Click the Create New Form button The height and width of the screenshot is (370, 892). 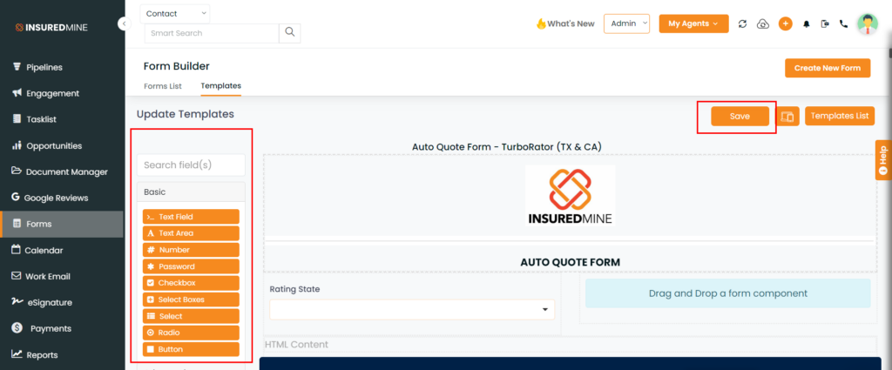pos(828,68)
